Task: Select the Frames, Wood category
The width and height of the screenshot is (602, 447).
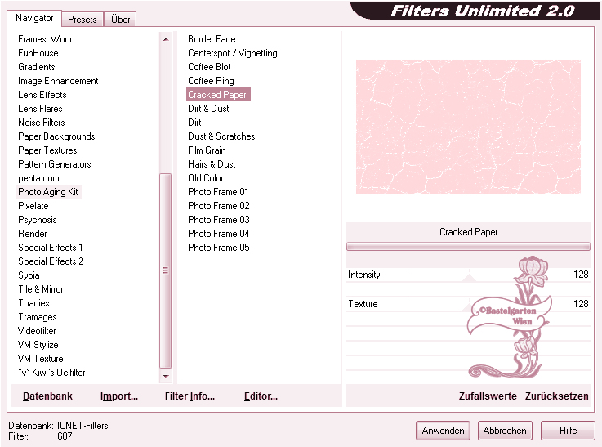Action: 47,39
